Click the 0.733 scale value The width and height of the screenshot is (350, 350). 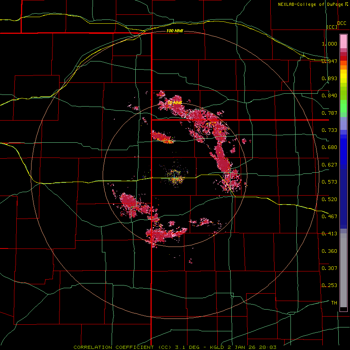[x=329, y=130]
